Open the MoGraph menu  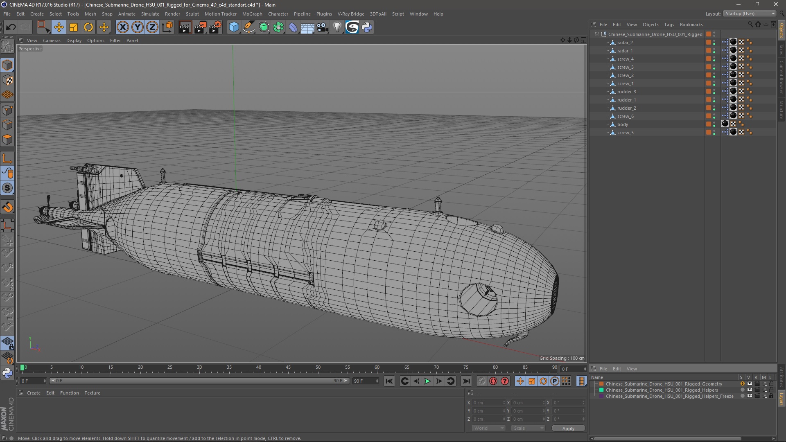(252, 14)
